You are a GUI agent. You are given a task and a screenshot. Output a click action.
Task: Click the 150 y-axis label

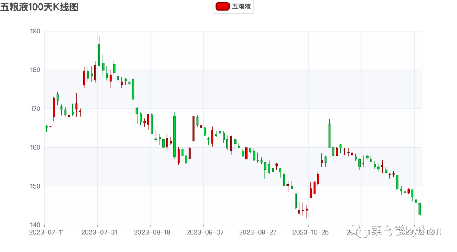[35, 186]
